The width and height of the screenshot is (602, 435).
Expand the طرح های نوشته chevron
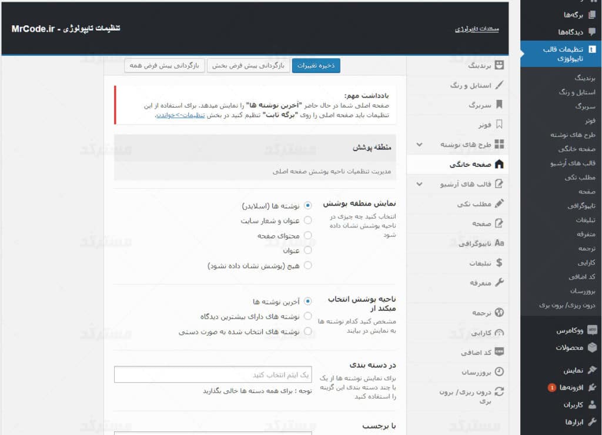tap(419, 144)
